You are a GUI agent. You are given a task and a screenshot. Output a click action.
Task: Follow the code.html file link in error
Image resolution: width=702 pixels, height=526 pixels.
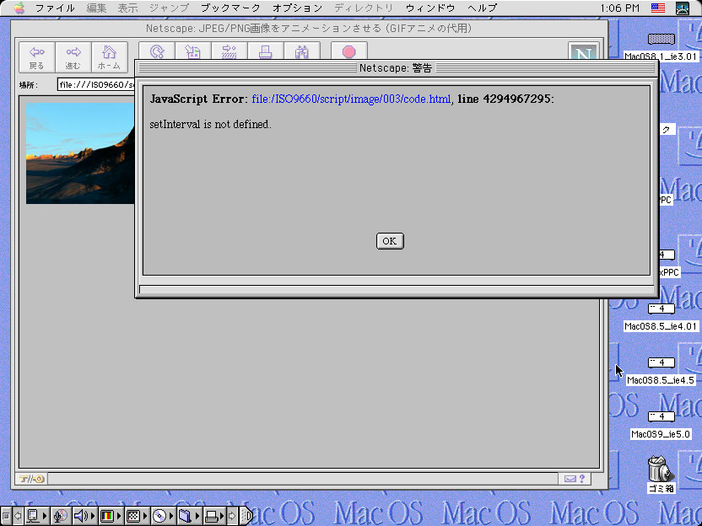pos(352,99)
